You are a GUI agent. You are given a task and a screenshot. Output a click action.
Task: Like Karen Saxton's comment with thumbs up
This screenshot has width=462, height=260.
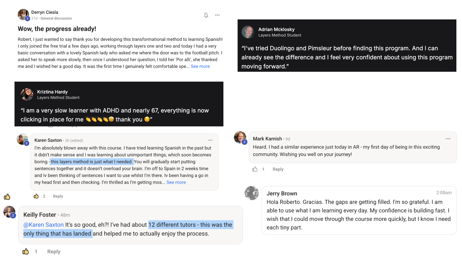pyautogui.click(x=36, y=196)
